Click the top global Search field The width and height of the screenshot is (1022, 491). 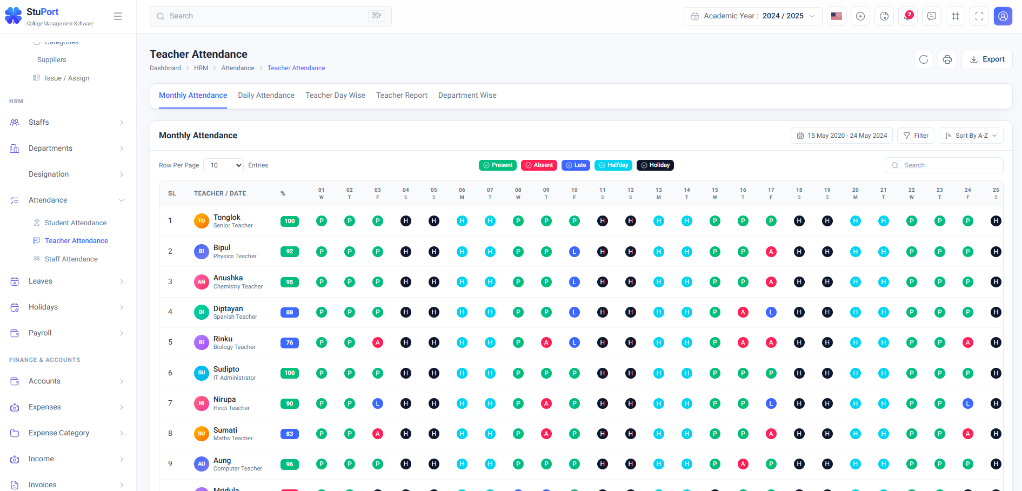pyautogui.click(x=271, y=16)
